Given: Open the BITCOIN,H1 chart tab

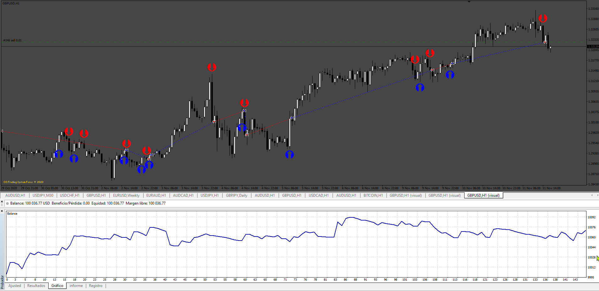Looking at the screenshot, I should tap(373, 195).
